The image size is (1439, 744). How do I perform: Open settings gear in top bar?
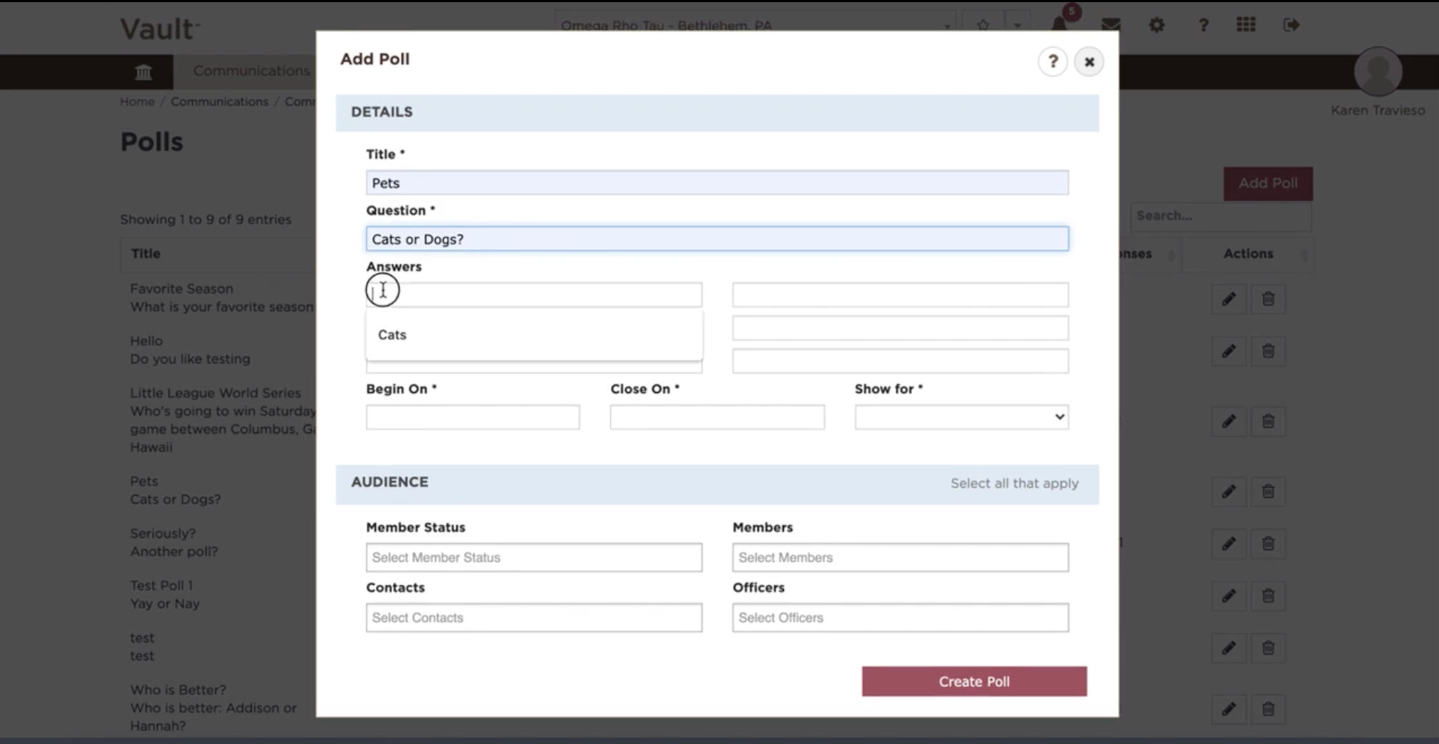click(x=1156, y=25)
